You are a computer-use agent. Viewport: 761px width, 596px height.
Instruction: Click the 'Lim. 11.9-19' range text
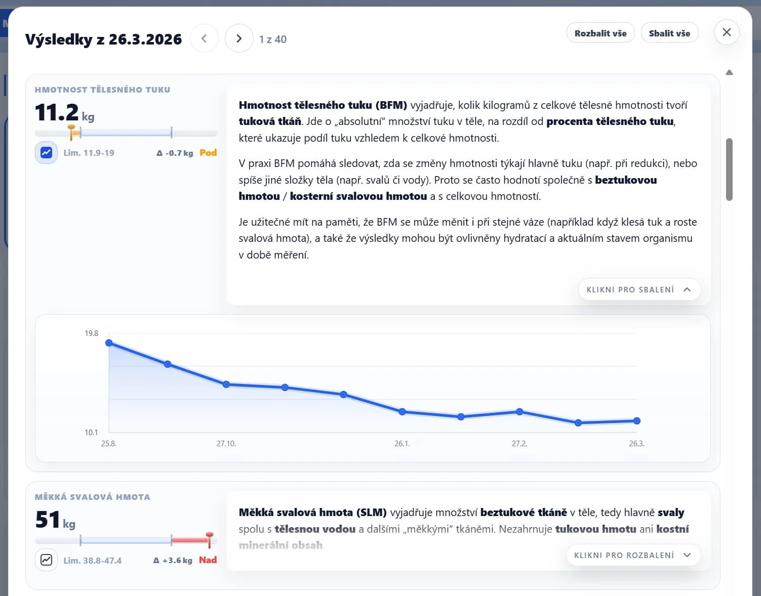pos(89,153)
